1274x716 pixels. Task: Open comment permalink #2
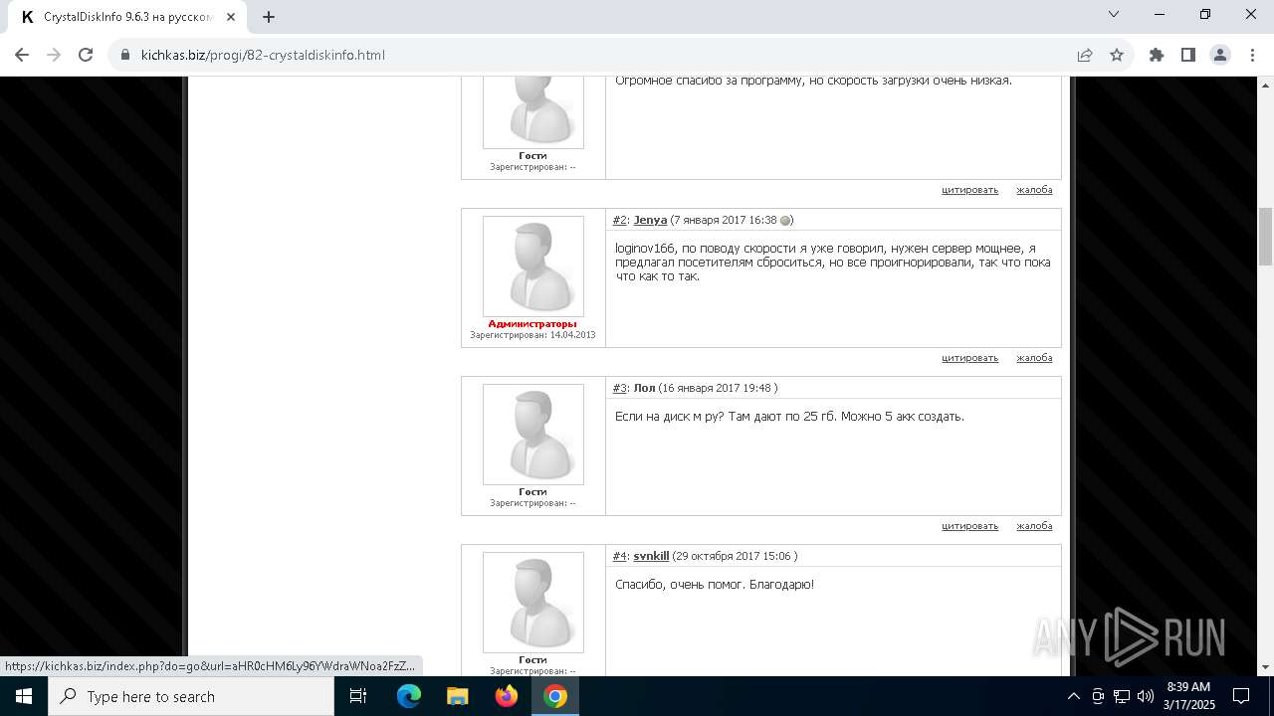click(620, 220)
